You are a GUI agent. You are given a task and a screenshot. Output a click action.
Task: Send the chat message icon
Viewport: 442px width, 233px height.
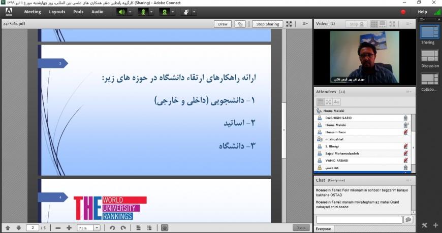click(408, 220)
